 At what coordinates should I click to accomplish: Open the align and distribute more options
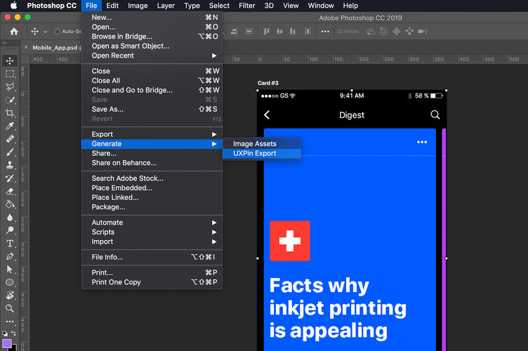coord(325,32)
